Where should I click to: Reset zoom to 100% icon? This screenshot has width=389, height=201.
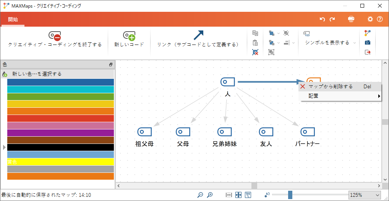248,195
